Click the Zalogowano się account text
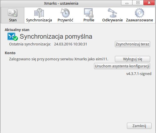This screenshot has height=133, width=156. pyautogui.click(x=58, y=59)
